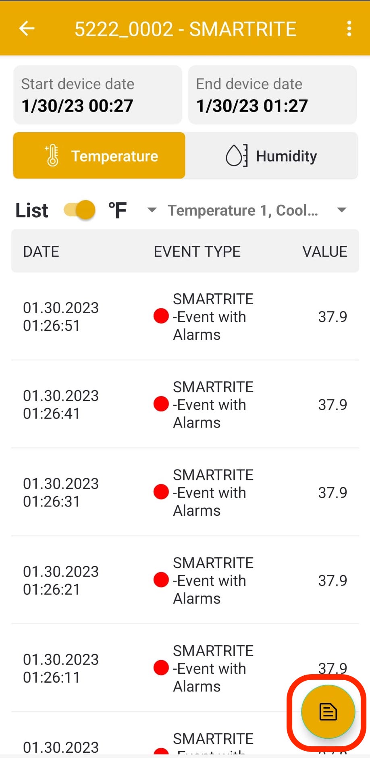Tap the back arrow in header
Viewport: 370px width, 758px height.
point(27,29)
